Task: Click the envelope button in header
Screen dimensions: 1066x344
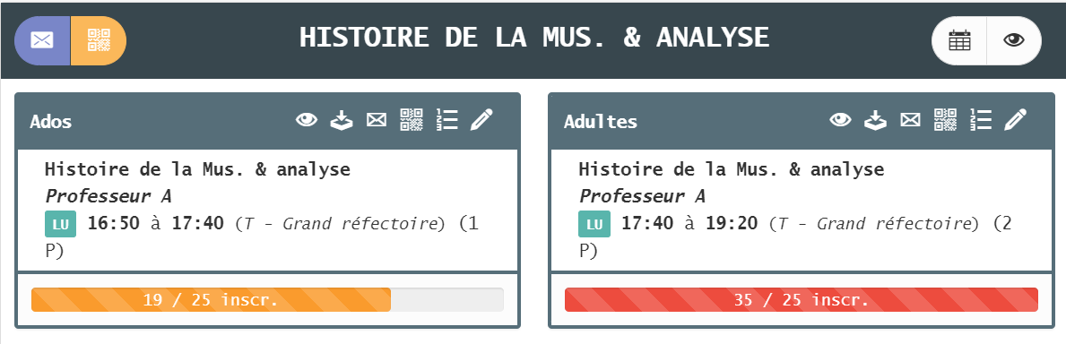Action: coord(42,41)
